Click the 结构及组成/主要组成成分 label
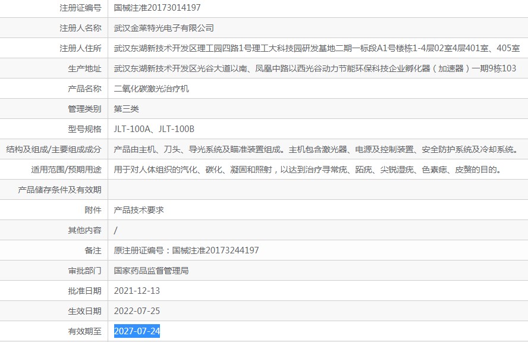 tap(54, 149)
